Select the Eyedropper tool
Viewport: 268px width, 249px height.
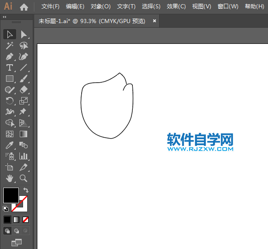coord(10,145)
